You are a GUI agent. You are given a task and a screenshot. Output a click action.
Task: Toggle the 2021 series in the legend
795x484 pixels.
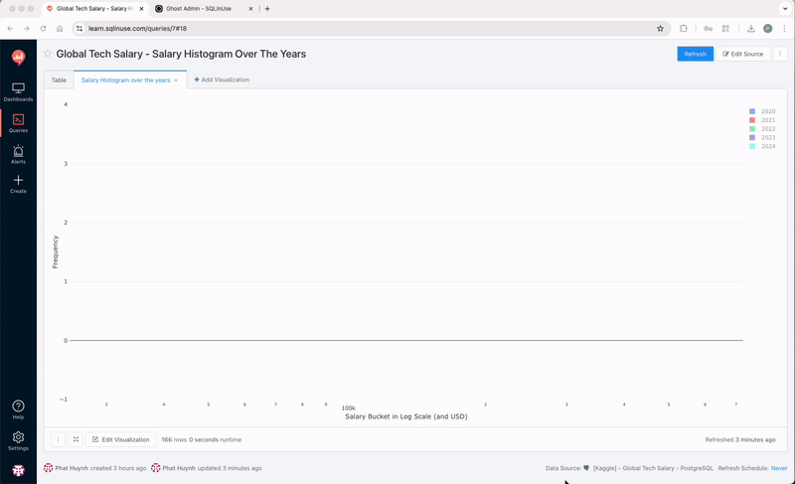click(x=762, y=120)
